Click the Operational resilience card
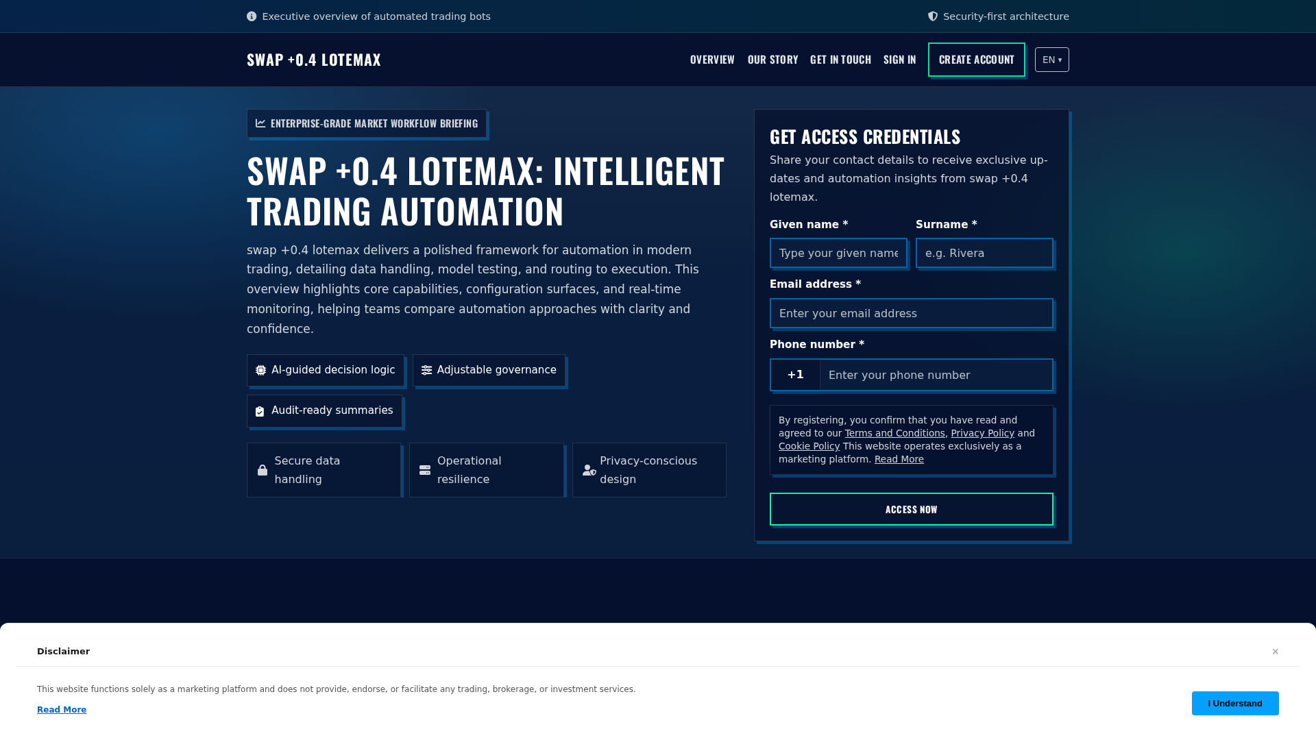The height and width of the screenshot is (740, 1316). point(487,470)
